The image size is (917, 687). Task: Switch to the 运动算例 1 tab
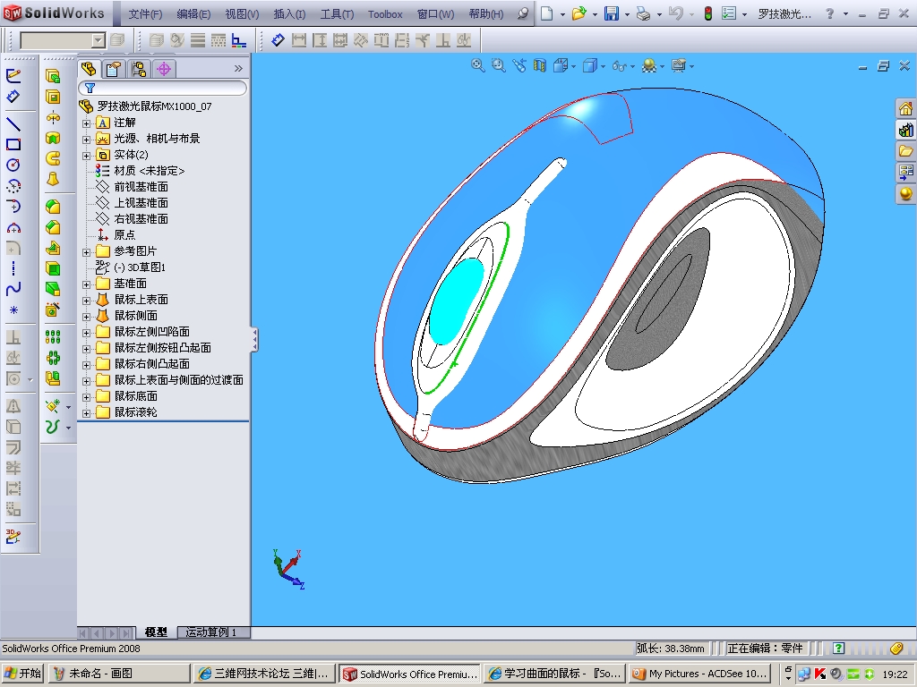(213, 632)
